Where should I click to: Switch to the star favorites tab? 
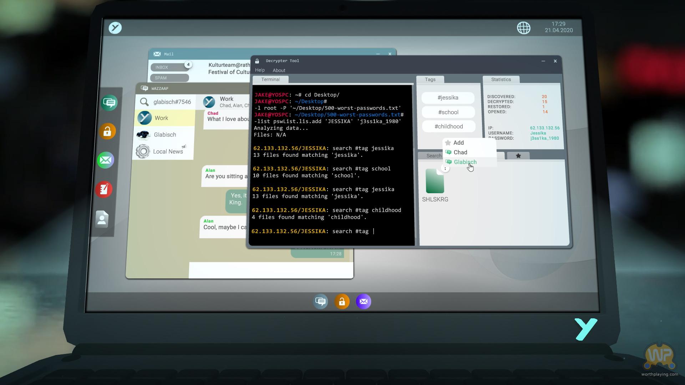click(x=518, y=156)
